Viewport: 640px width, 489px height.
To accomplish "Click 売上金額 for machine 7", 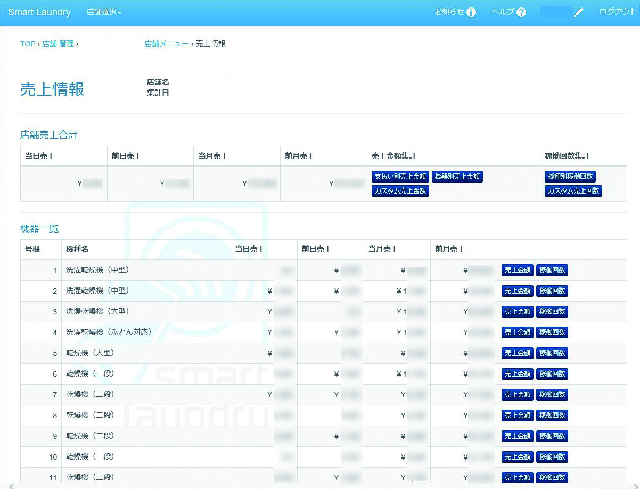I will pos(518,395).
